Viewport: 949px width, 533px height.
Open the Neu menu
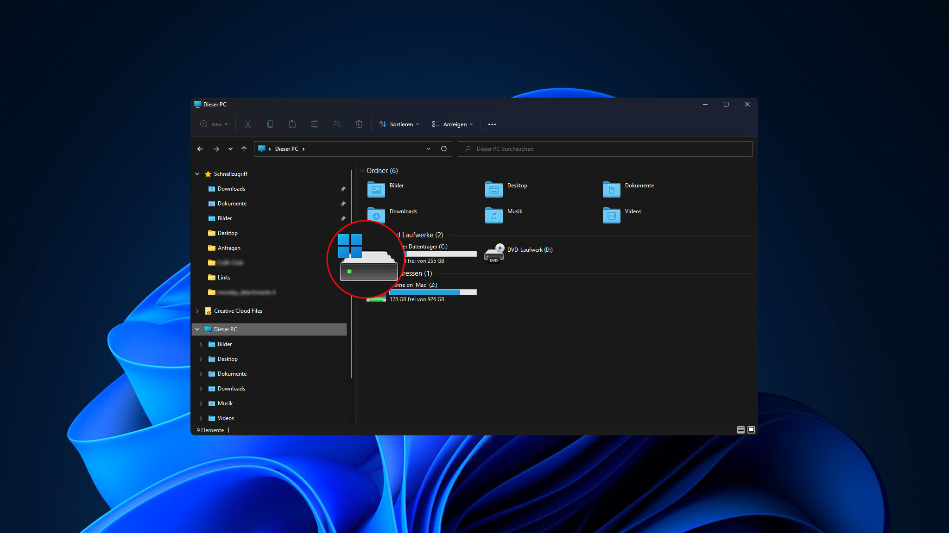tap(213, 124)
